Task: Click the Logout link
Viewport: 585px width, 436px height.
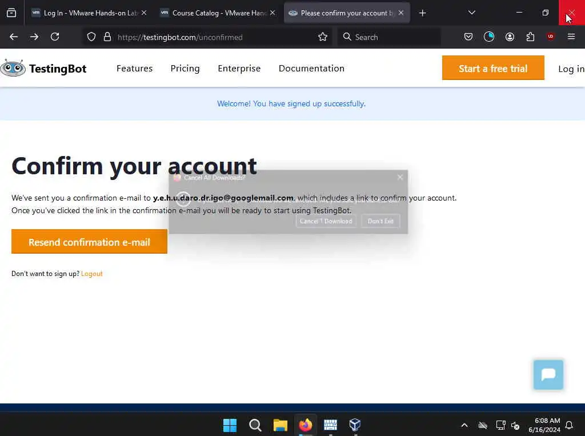Action: pyautogui.click(x=92, y=274)
